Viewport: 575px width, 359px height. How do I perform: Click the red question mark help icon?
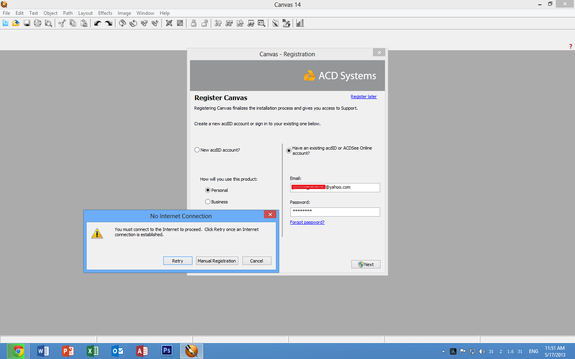[571, 46]
